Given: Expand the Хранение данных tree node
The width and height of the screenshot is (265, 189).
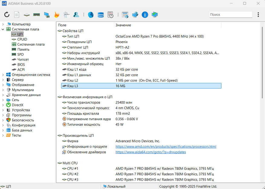Looking at the screenshot, I should point(3,95).
